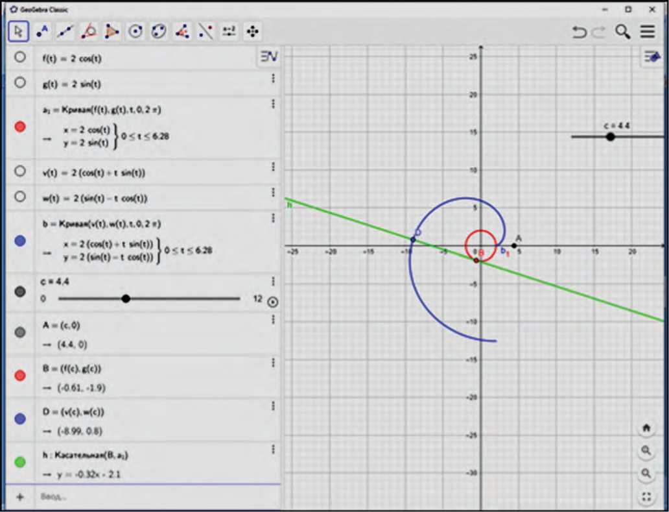
Task: Select the Move arrow tool
Action: click(18, 31)
